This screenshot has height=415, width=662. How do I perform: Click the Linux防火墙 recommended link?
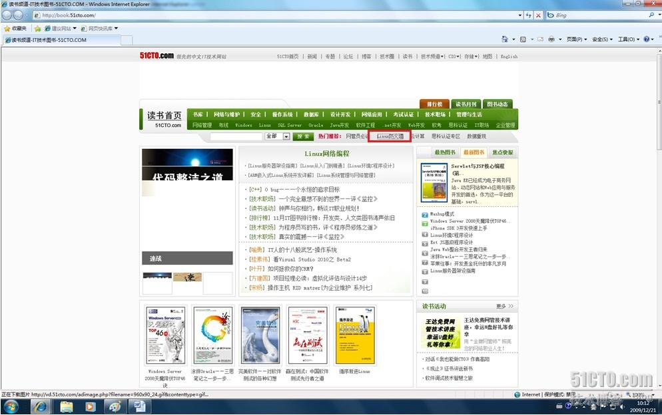pyautogui.click(x=390, y=136)
